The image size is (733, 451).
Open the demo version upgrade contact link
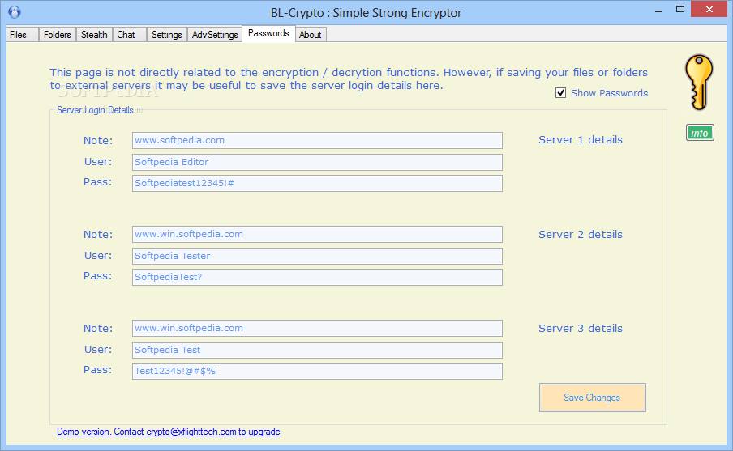tap(169, 432)
